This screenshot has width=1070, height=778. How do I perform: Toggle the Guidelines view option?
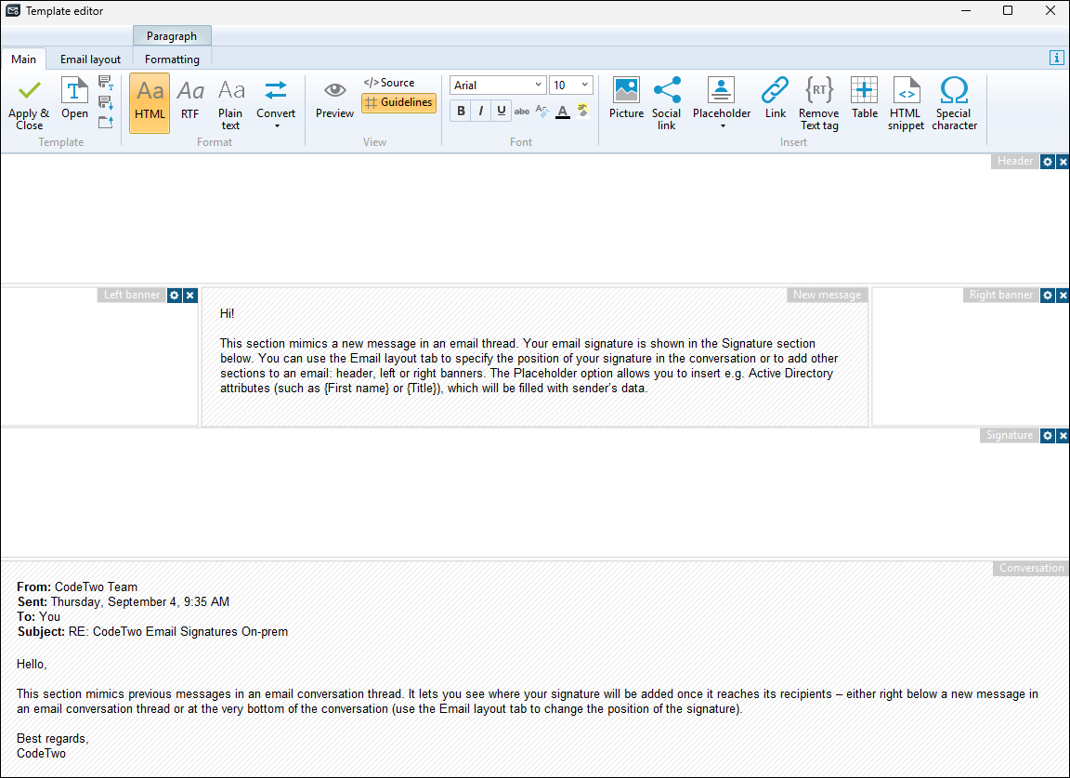(398, 102)
